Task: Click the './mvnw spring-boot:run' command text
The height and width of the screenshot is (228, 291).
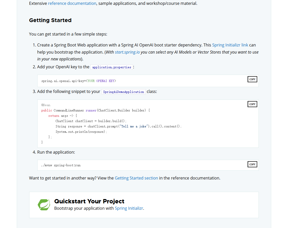Action: (61, 165)
